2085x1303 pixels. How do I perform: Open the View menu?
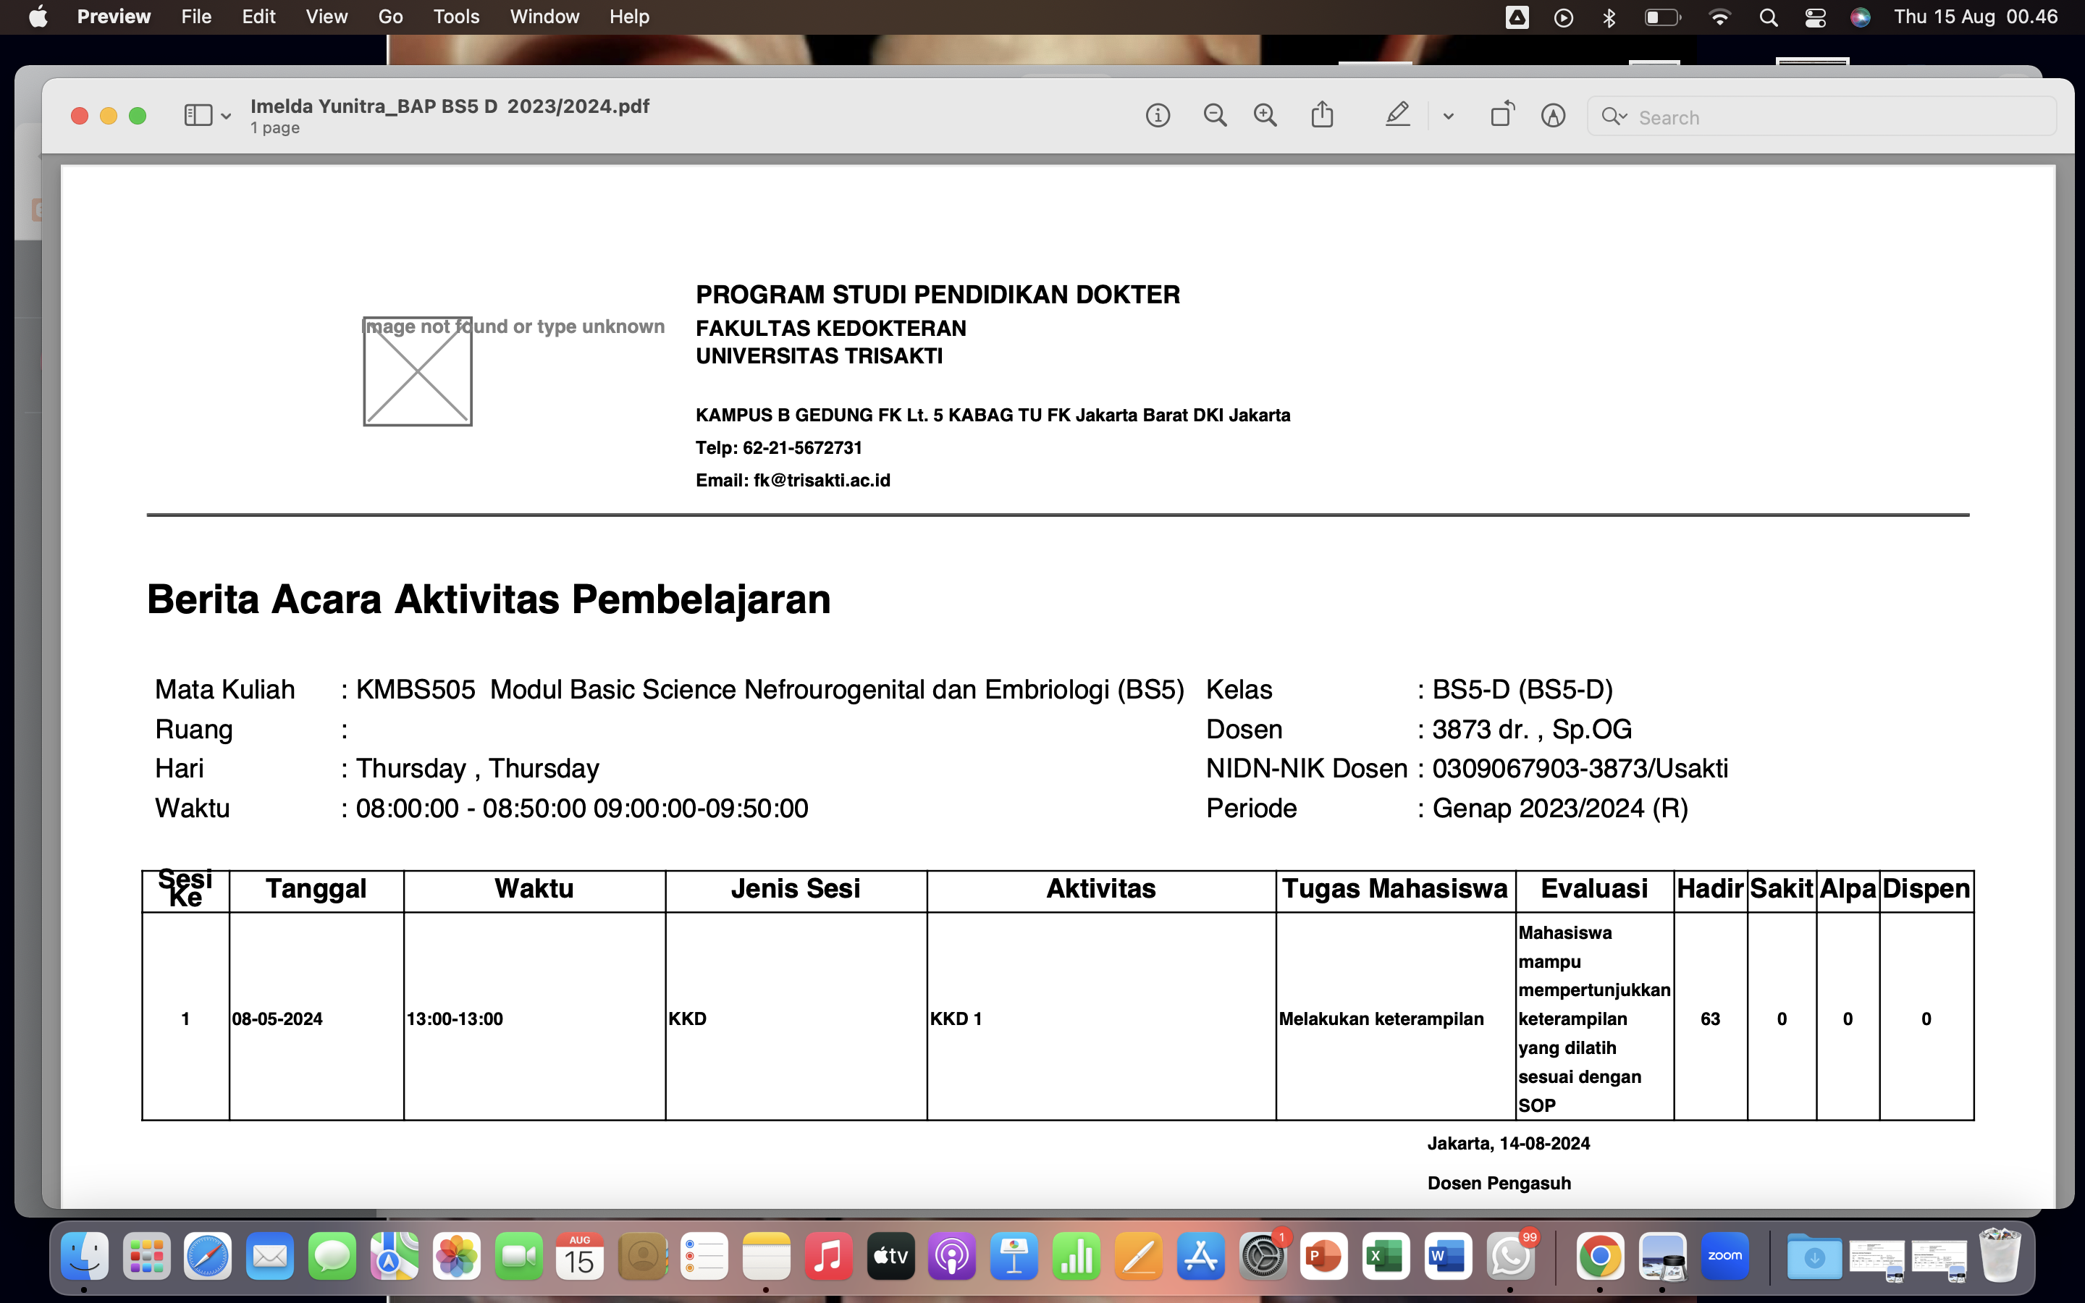[x=327, y=17]
